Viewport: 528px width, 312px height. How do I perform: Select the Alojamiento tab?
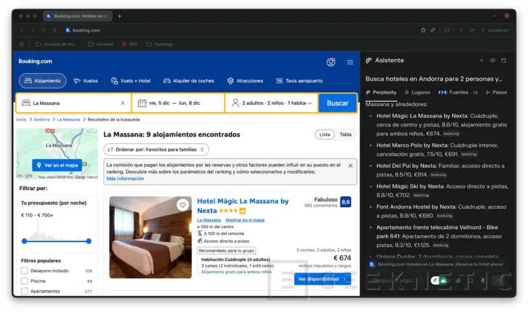pyautogui.click(x=43, y=81)
